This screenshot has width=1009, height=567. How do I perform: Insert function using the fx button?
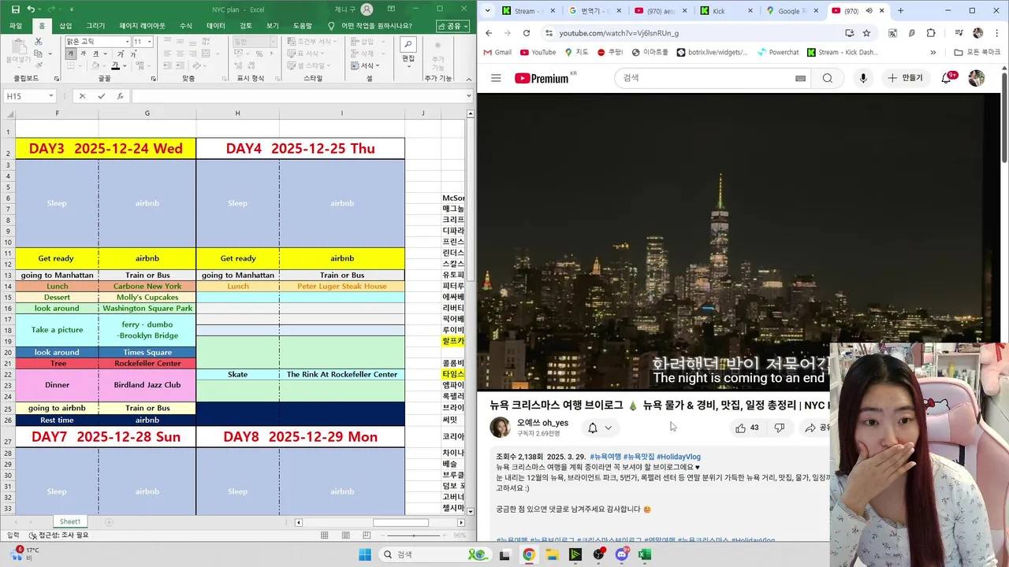[x=120, y=96]
